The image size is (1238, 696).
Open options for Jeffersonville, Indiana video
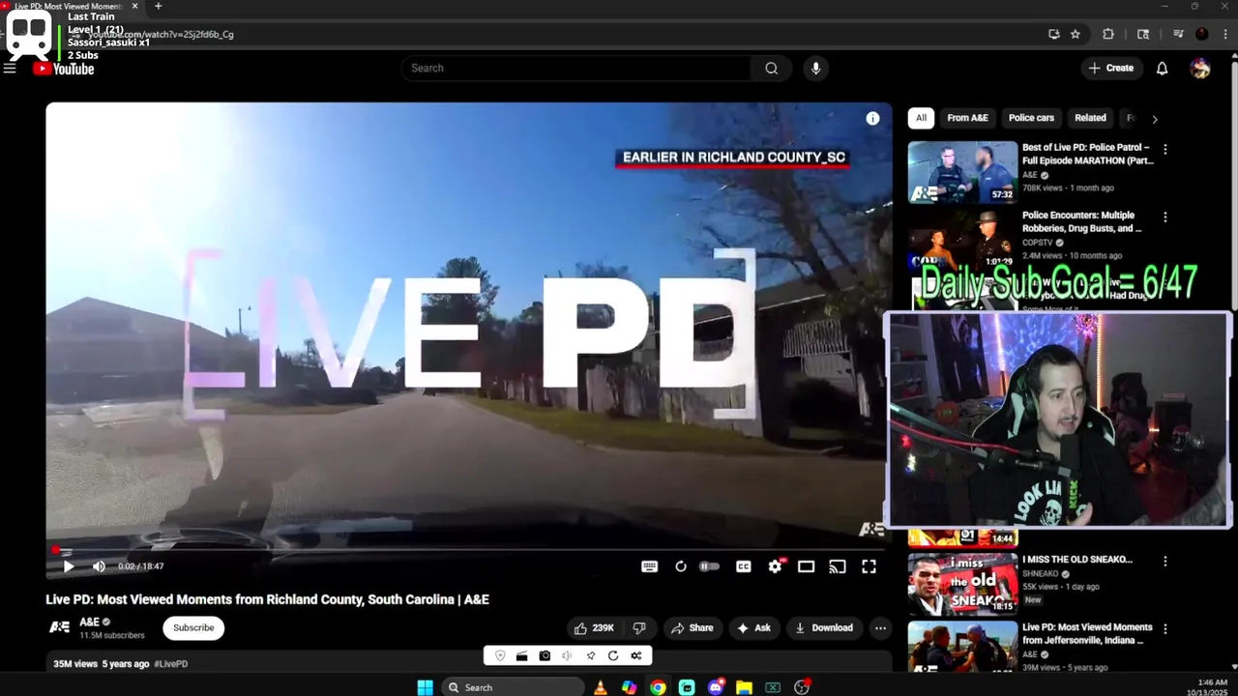(x=1164, y=629)
